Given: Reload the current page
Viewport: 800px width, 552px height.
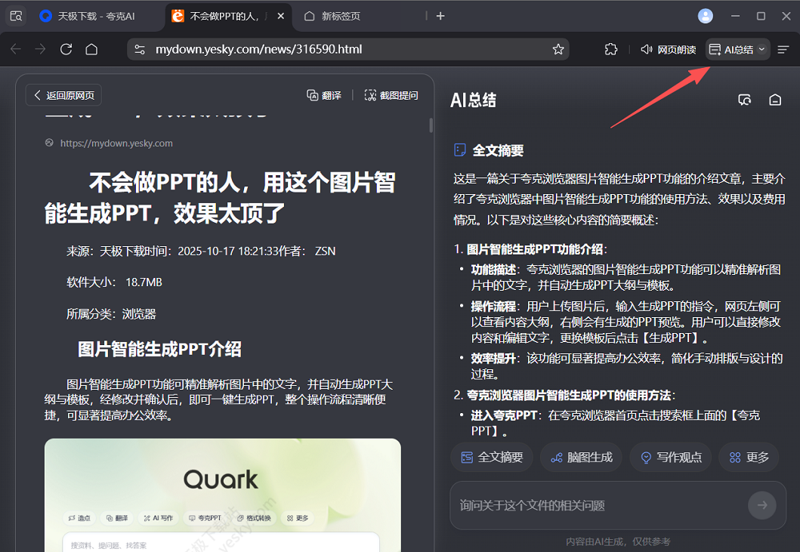Looking at the screenshot, I should point(66,50).
